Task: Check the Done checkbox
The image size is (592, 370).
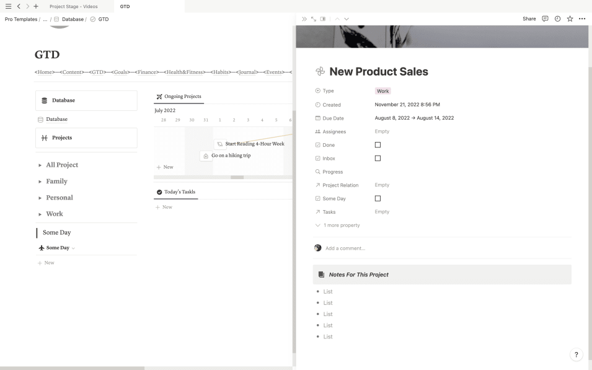Action: 378,145
